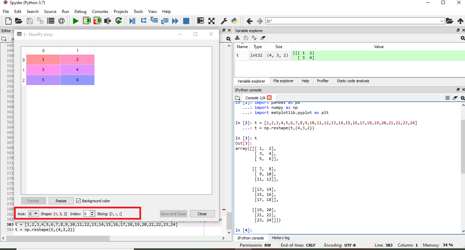Switch to the Help pane tab

(x=305, y=81)
